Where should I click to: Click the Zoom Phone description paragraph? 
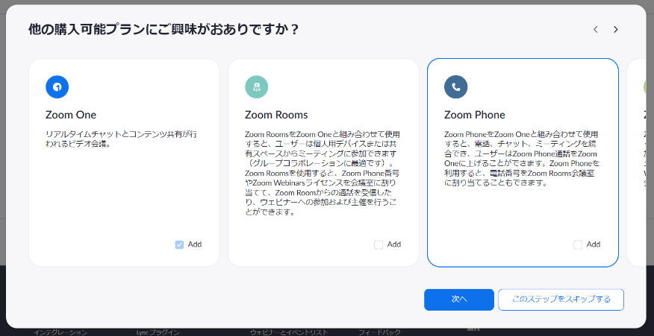521,159
